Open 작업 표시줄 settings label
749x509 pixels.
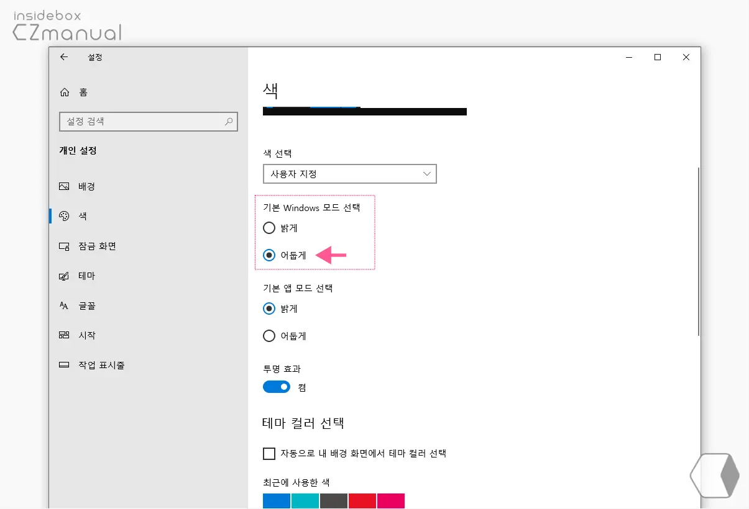pos(101,365)
